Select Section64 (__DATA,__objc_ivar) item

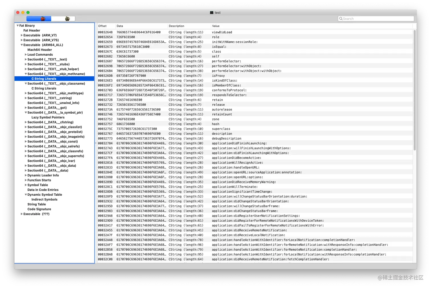[51, 161]
